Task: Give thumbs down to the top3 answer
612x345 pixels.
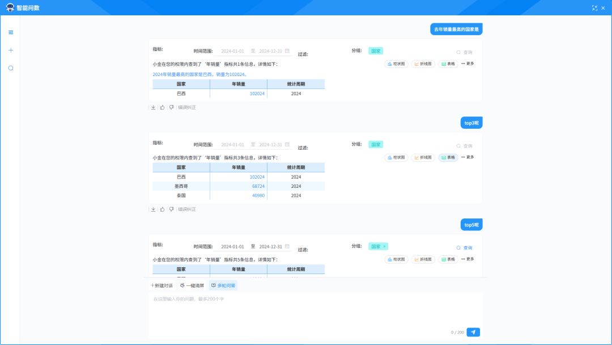Action: coord(172,209)
